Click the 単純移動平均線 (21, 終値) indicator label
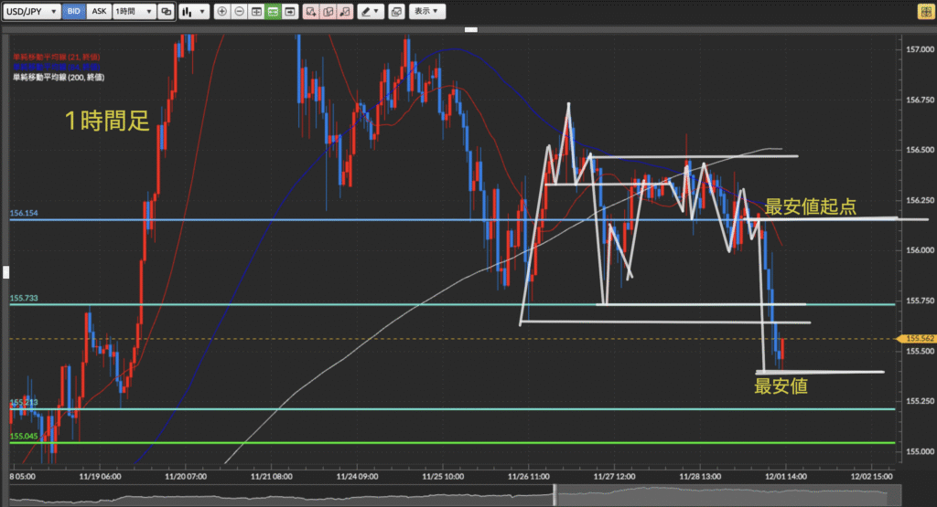Image resolution: width=937 pixels, height=507 pixels. 56,57
